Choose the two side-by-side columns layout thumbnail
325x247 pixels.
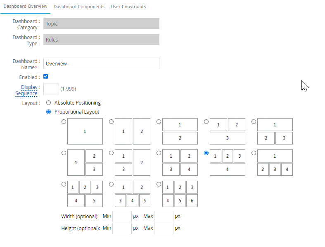point(132,131)
